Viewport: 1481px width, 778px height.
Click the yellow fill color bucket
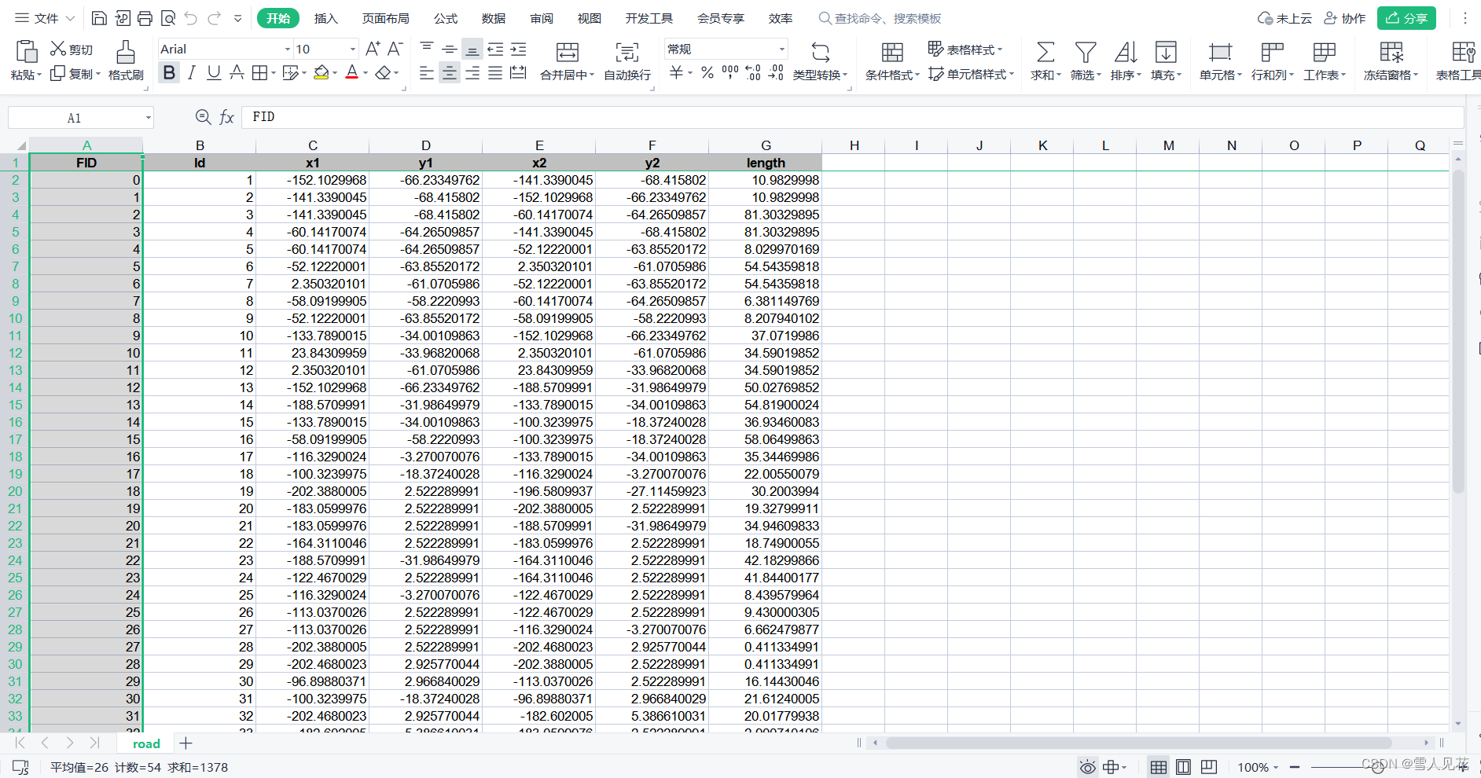[x=321, y=73]
